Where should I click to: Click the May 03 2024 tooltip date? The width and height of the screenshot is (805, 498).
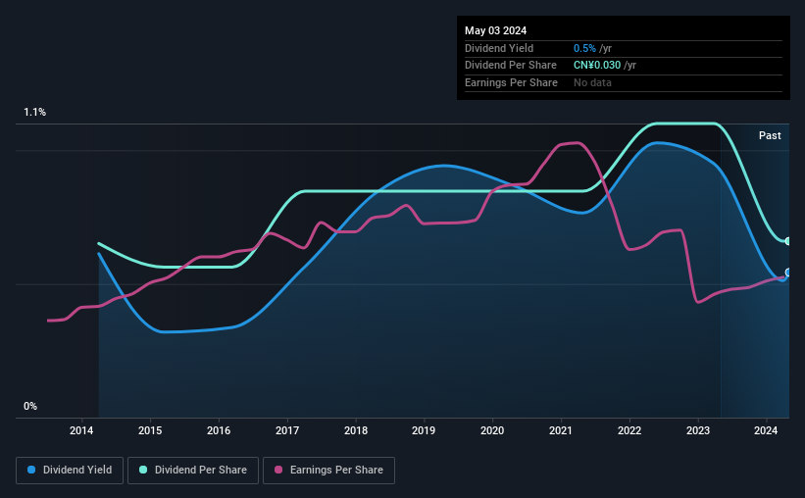pyautogui.click(x=495, y=30)
